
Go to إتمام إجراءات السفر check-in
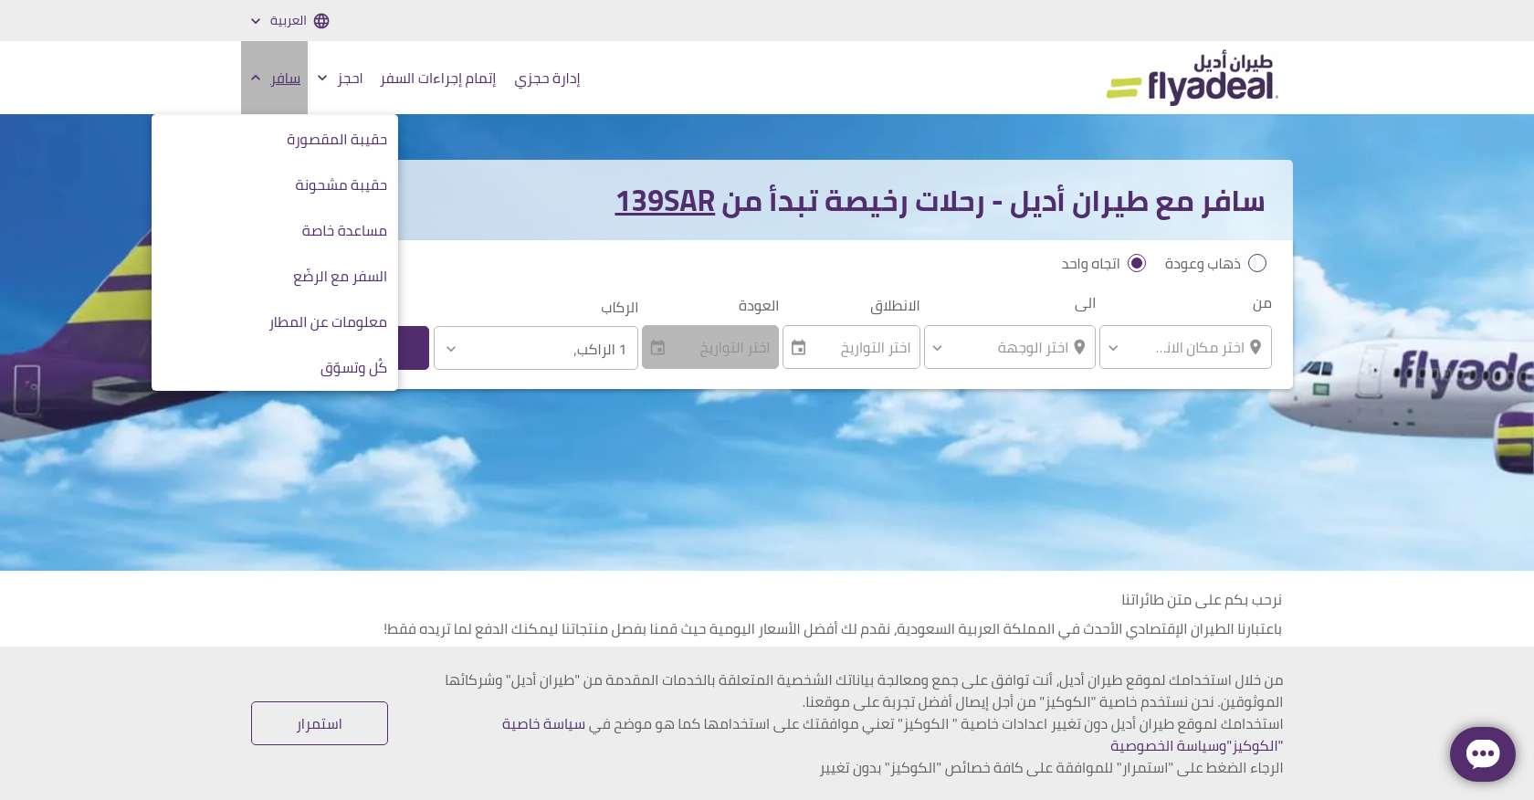(438, 79)
